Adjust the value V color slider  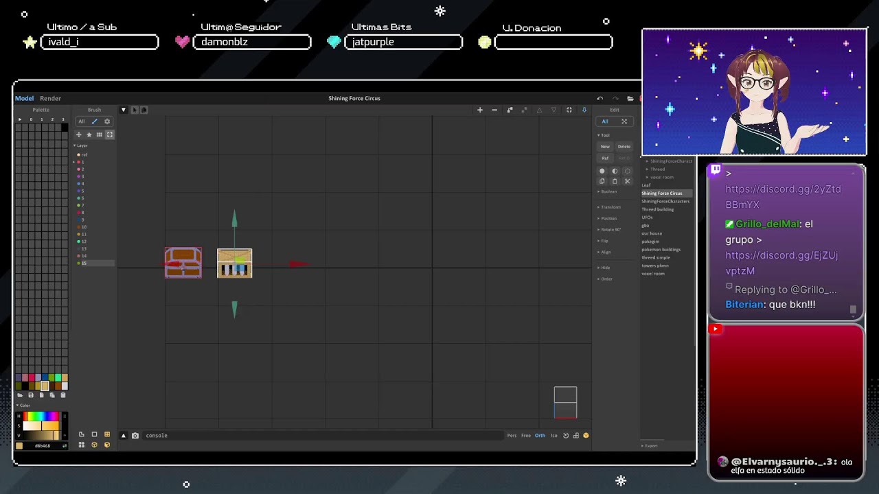pos(41,436)
